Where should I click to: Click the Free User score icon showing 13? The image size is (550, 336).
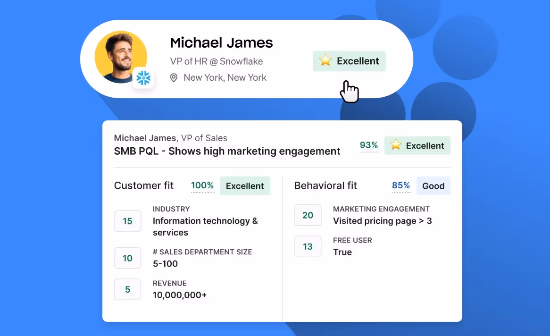pyautogui.click(x=308, y=246)
